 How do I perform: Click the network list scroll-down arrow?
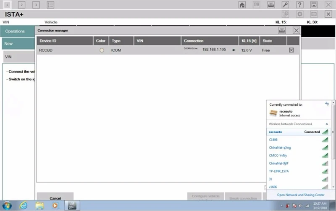[333, 187]
